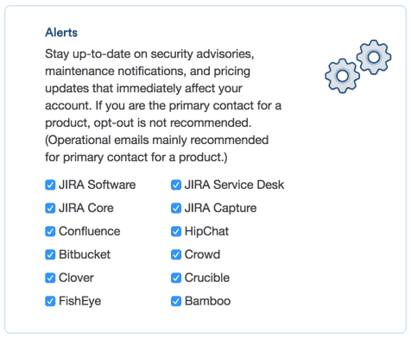The image size is (411, 338).
Task: Click the Bamboo label text
Action: pyautogui.click(x=207, y=301)
